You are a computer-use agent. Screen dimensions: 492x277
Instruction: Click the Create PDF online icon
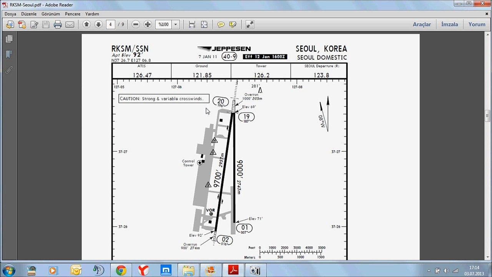click(22, 25)
